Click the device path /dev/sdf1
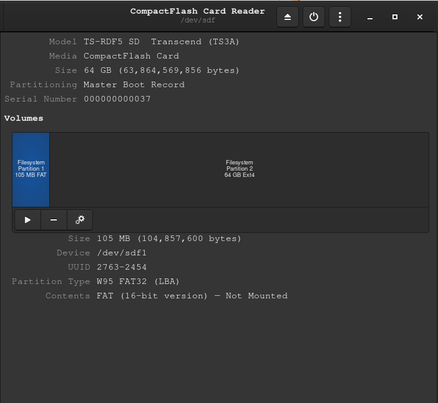Screen dimensions: 438x403 click(x=122, y=253)
